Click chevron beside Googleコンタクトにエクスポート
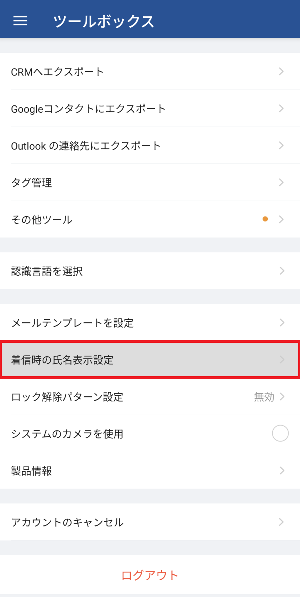The width and height of the screenshot is (300, 597). point(281,108)
